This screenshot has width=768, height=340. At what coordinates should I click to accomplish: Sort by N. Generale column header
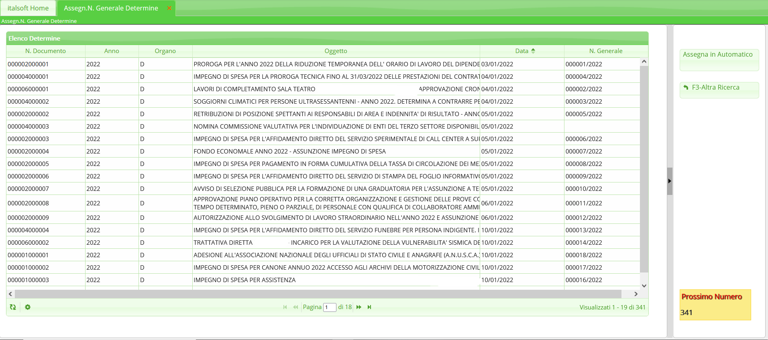(605, 51)
